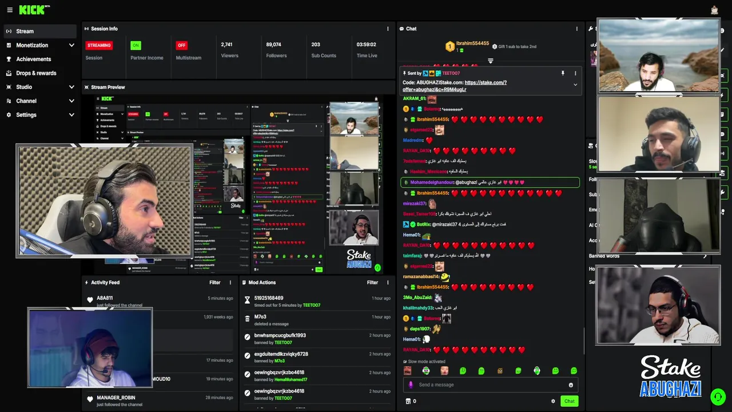Click username Ibrahim554455 in gift leaderboard
Screen dimensions: 732x412
coord(472,43)
